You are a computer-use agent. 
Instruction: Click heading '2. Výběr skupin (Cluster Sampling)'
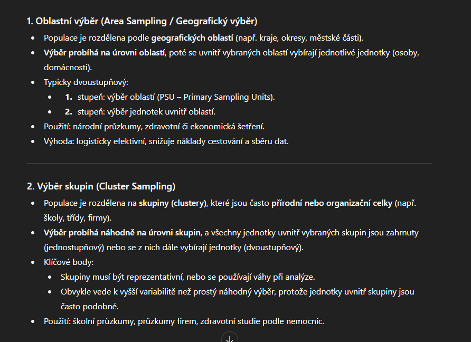click(x=101, y=186)
